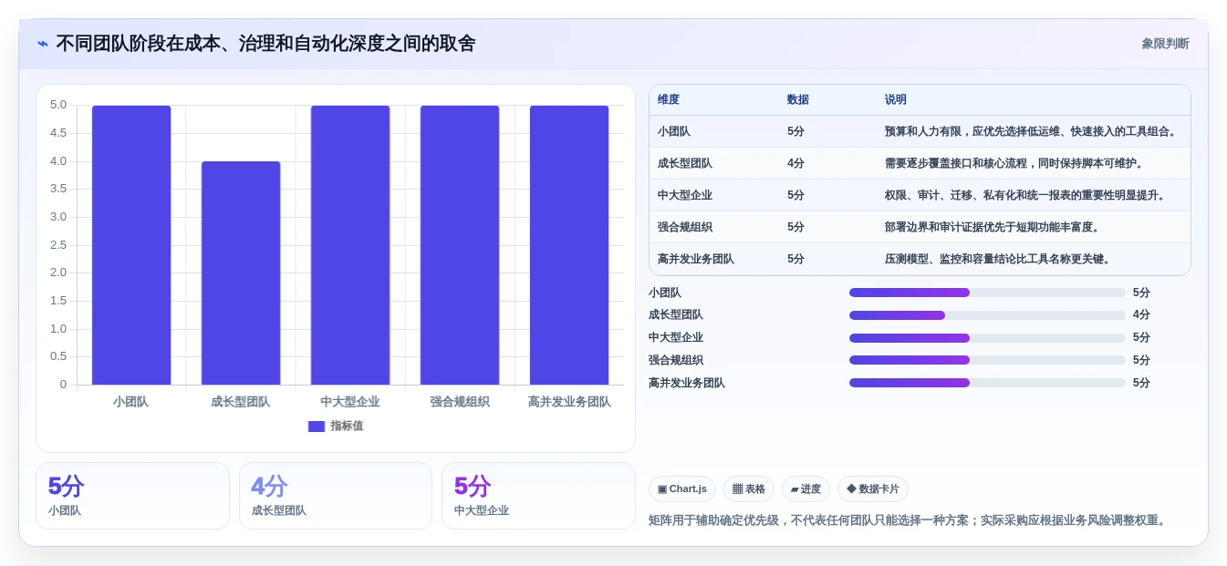Click description 需要逐步覆盖接口和核心流程
The width and height of the screenshot is (1227, 566).
[x=1014, y=163]
